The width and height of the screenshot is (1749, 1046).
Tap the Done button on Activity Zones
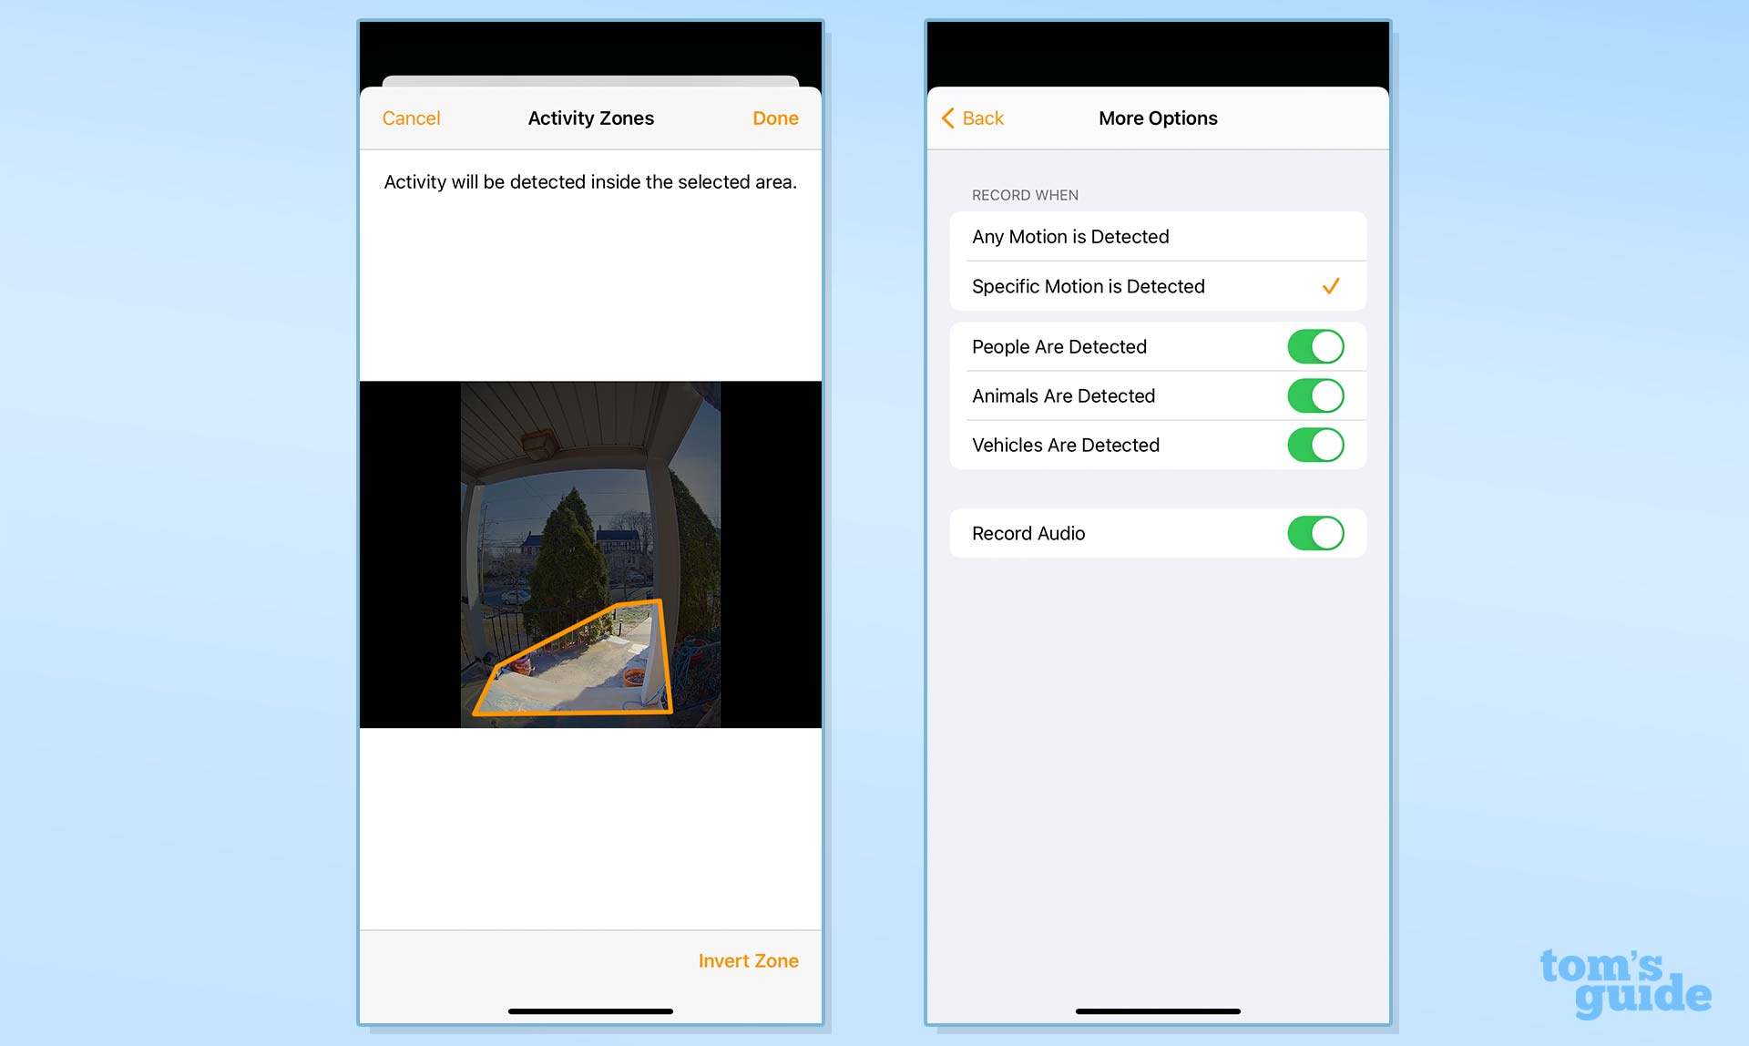tap(775, 117)
